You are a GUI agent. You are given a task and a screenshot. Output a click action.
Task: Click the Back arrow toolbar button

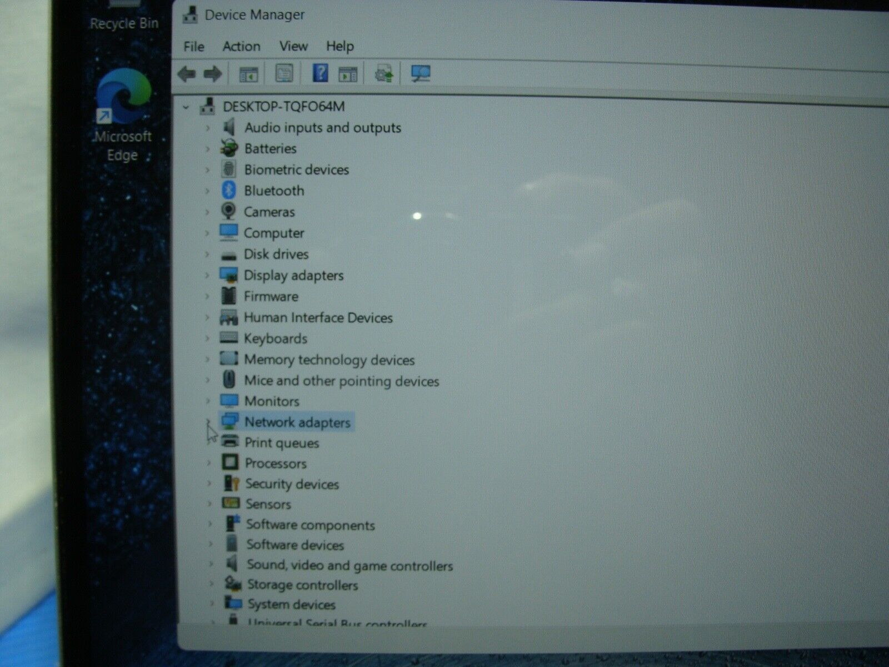click(187, 73)
